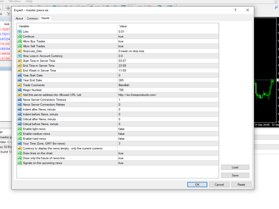279x209 pixels.
Task: Click the Reset button
Action: point(241,185)
